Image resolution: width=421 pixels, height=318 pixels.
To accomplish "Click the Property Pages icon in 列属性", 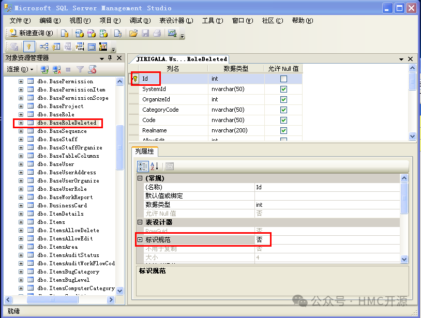I will coord(170,166).
